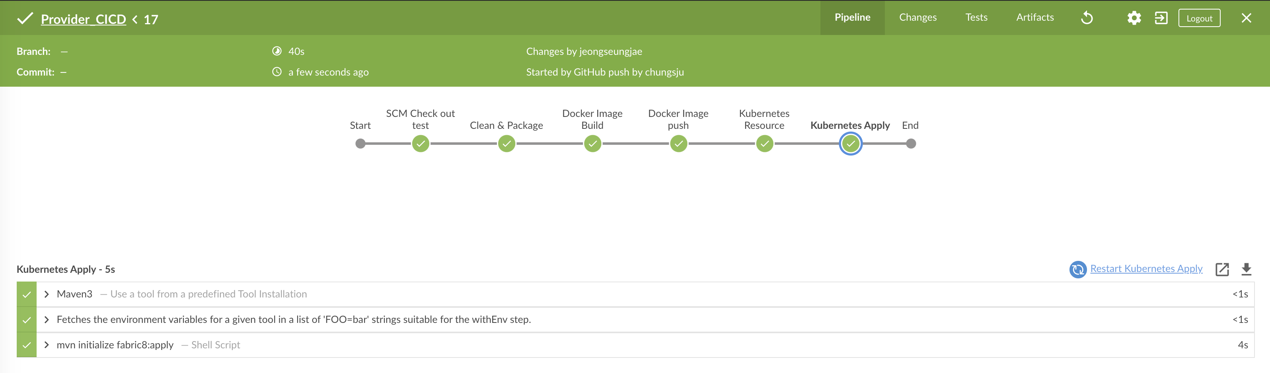1270x373 pixels.
Task: Click the duration clock icon beside 40s
Action: (277, 51)
